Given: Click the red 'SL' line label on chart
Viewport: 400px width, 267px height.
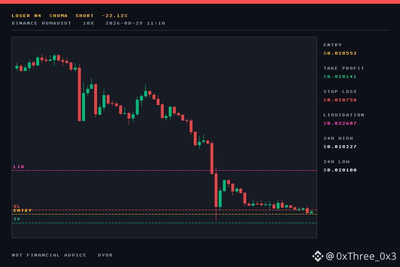Looking at the screenshot, I should tap(17, 206).
